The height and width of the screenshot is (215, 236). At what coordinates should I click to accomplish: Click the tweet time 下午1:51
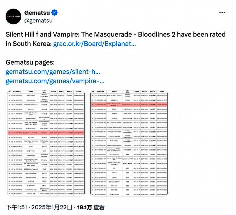15,207
